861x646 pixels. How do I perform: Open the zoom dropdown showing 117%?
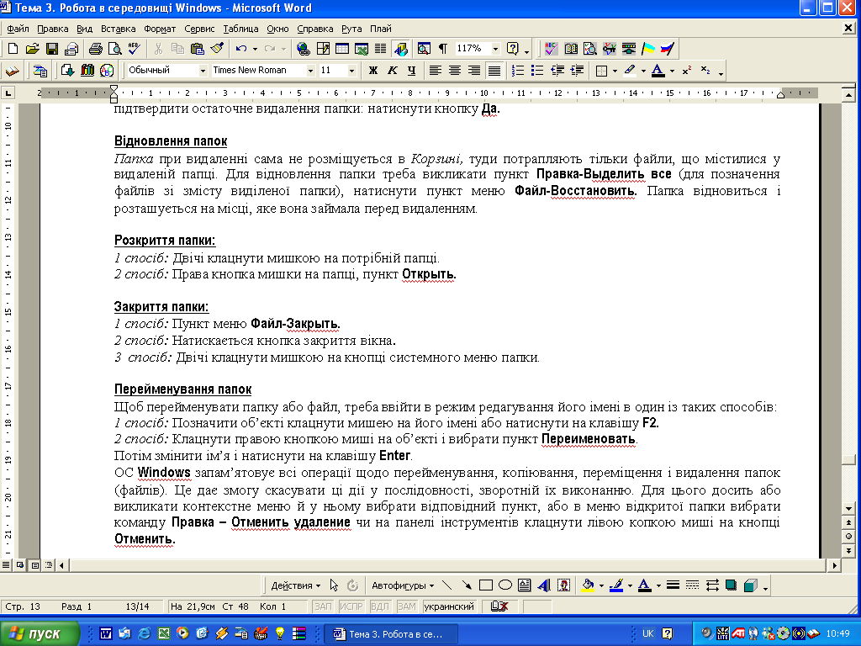tap(495, 49)
